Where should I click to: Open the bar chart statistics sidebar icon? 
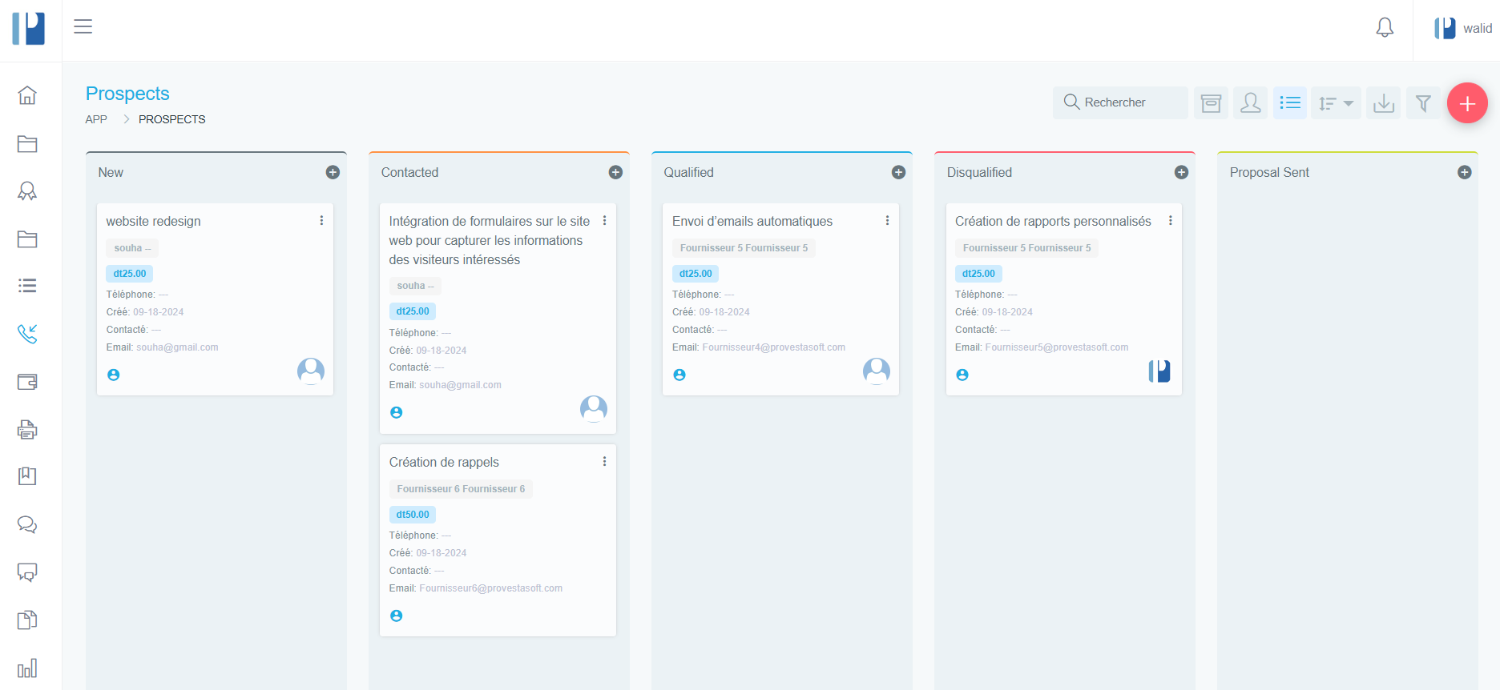point(27,668)
